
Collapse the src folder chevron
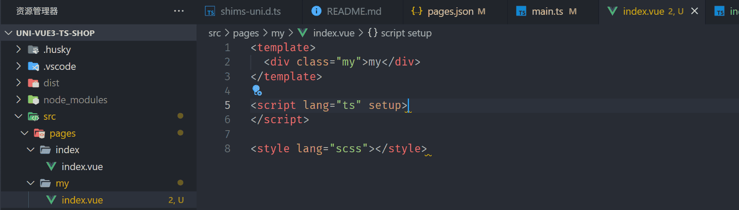pyautogui.click(x=18, y=117)
